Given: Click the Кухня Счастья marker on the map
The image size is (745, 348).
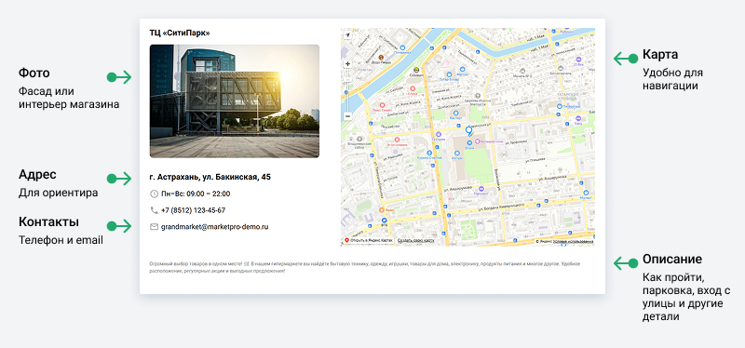Looking at the screenshot, I should pyautogui.click(x=429, y=153).
